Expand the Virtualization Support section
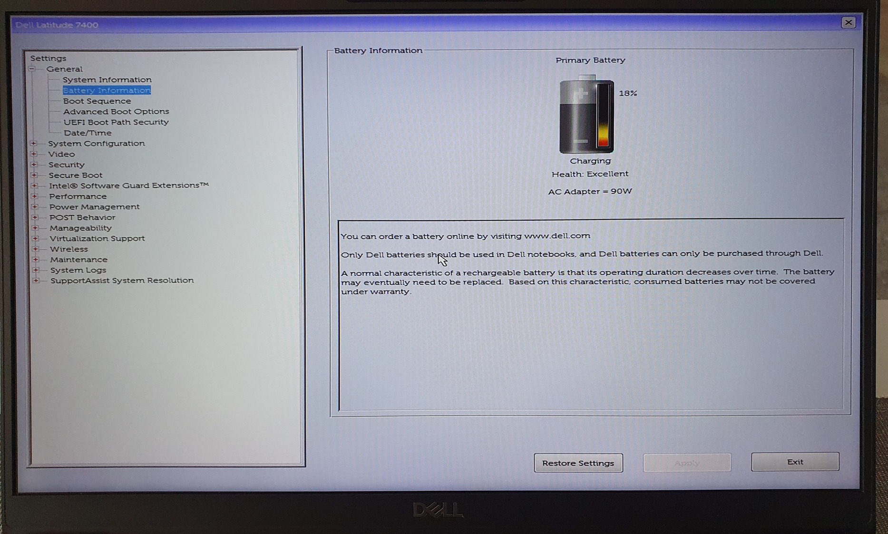This screenshot has height=534, width=888. point(36,238)
